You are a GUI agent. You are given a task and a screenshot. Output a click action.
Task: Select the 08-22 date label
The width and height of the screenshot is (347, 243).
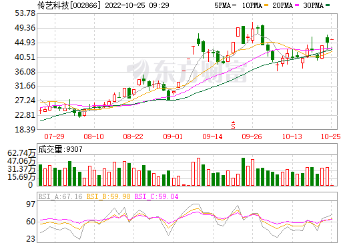[133, 136]
